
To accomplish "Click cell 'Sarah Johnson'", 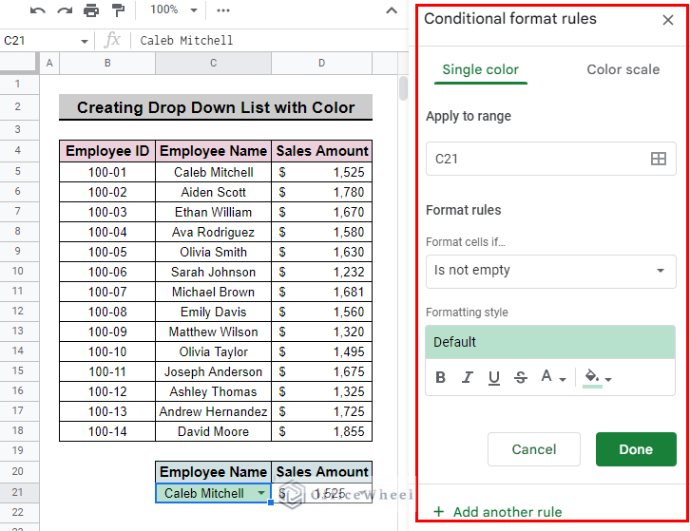I will (x=214, y=272).
